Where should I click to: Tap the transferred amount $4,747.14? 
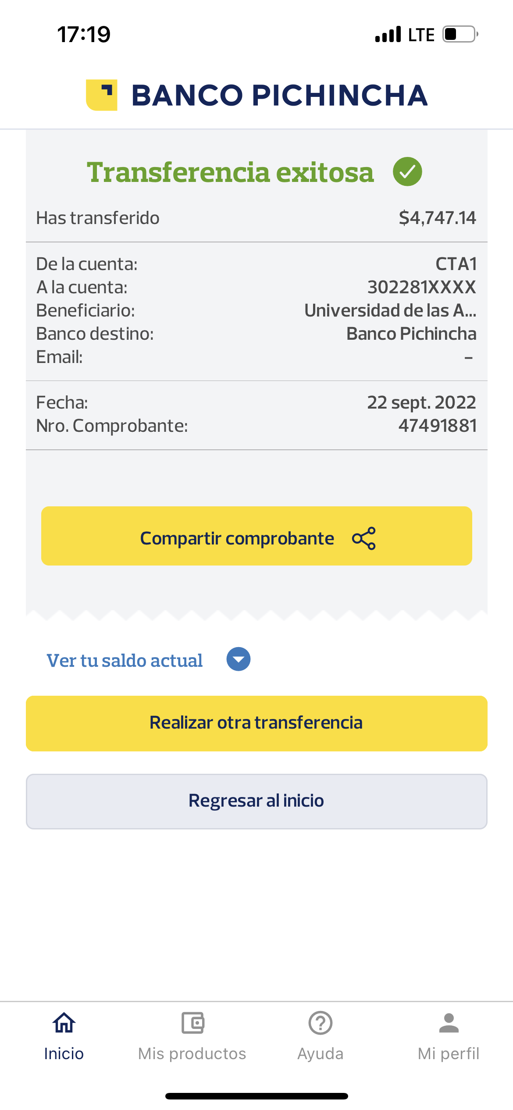437,218
